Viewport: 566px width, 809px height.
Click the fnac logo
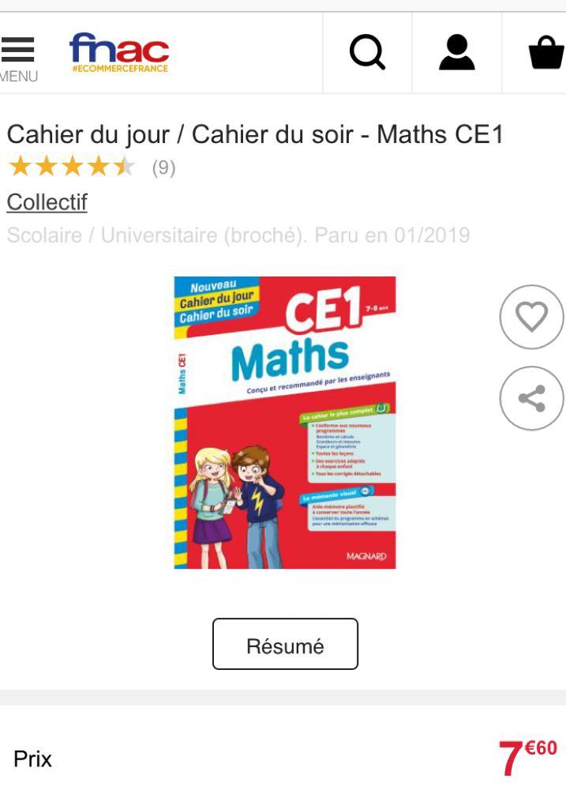pyautogui.click(x=119, y=47)
